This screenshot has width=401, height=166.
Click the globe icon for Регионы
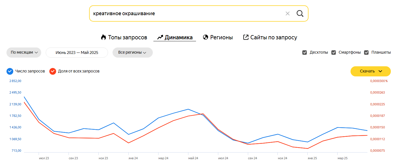[206, 37]
